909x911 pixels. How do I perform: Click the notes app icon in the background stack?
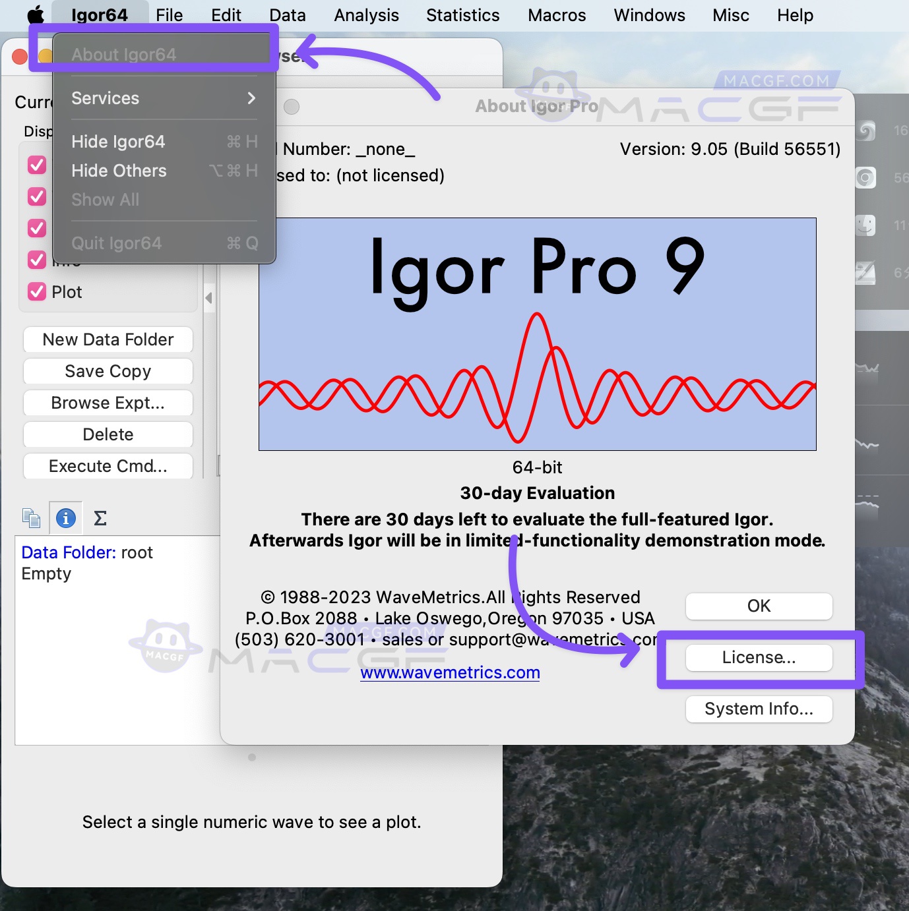[x=865, y=272]
